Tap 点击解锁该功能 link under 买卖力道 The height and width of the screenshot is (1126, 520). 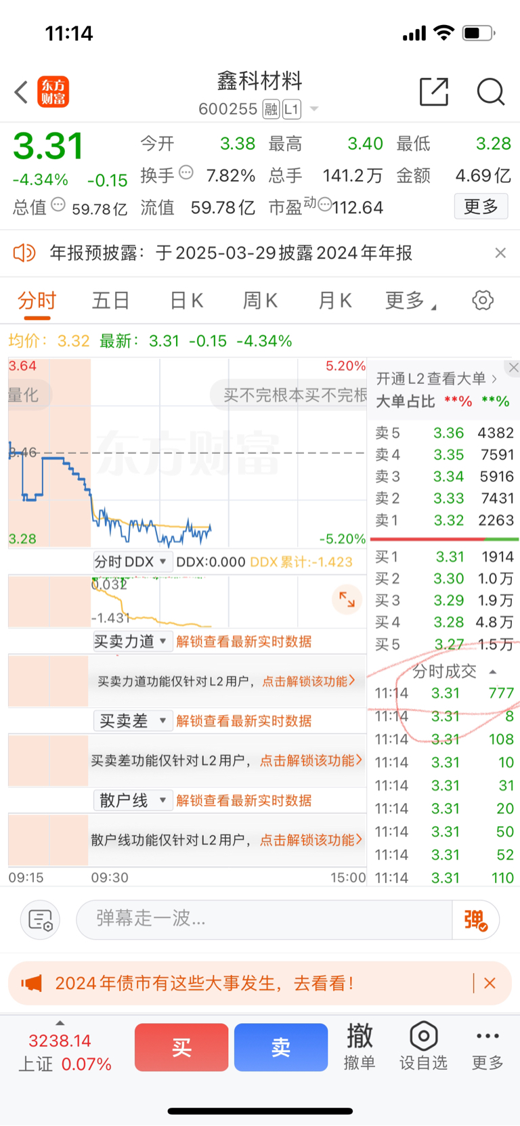(308, 681)
